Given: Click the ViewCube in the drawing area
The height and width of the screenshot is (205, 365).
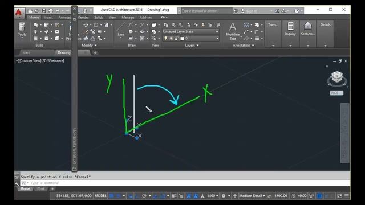Looking at the screenshot, I should point(337,77).
